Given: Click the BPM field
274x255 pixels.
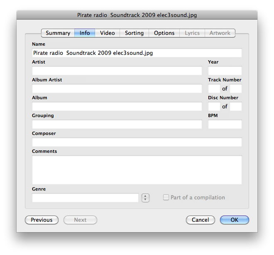Looking at the screenshot, I should (225, 124).
